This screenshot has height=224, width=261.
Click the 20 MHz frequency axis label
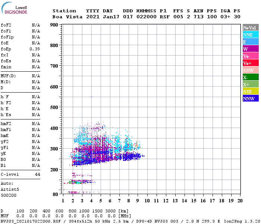click(x=240, y=201)
